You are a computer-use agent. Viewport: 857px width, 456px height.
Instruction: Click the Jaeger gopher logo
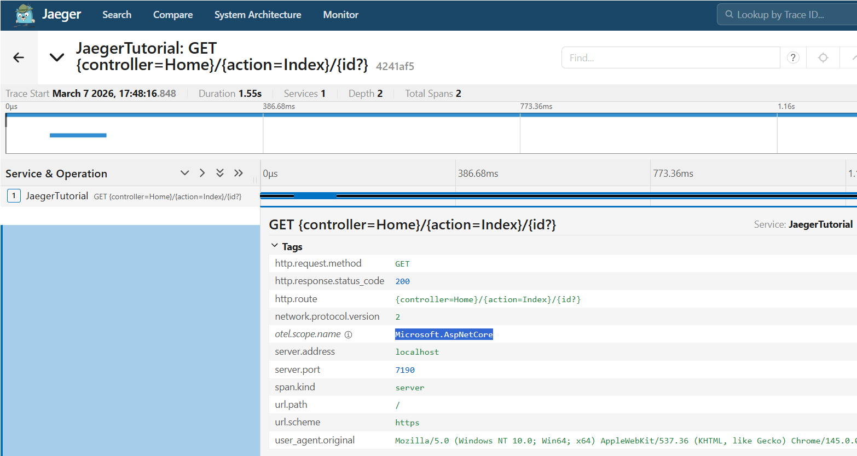click(25, 15)
